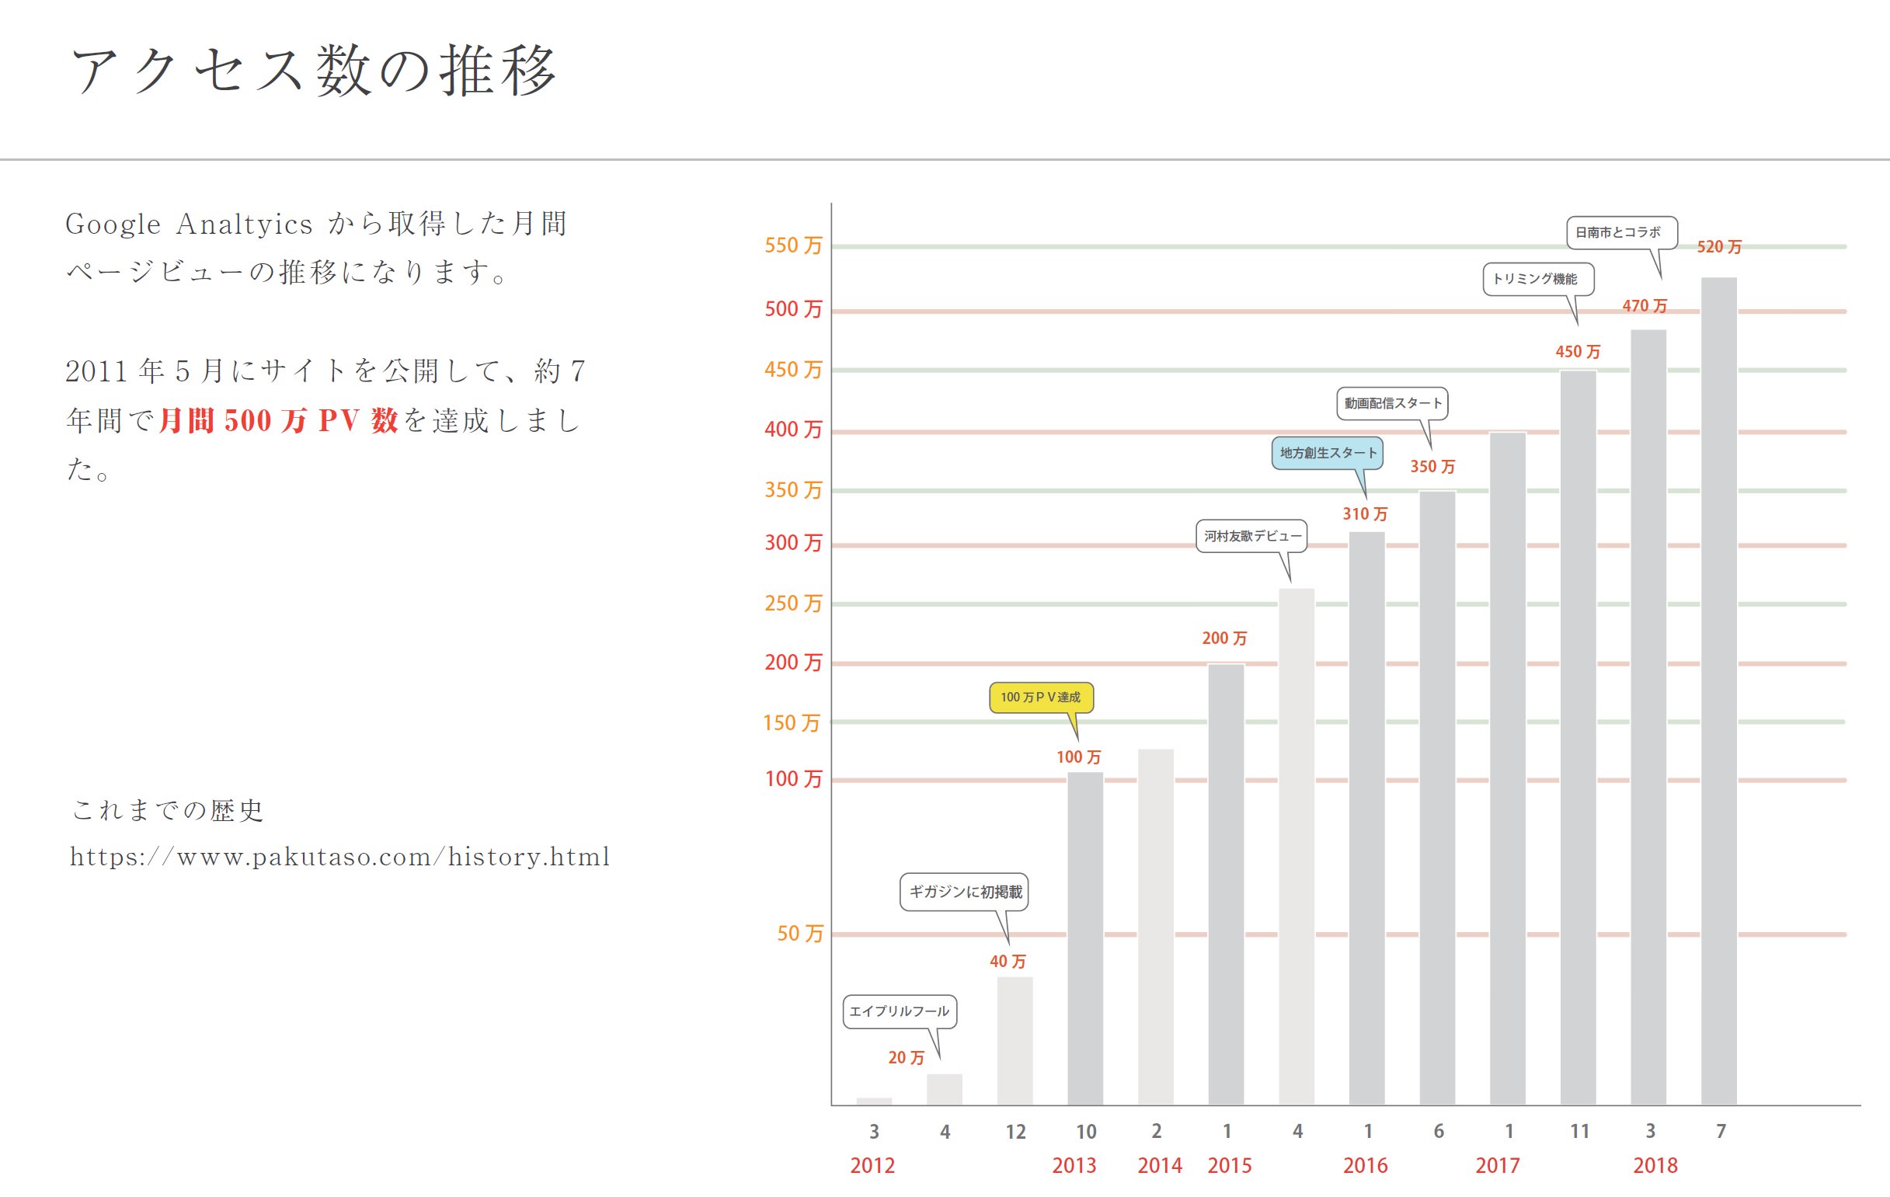The height and width of the screenshot is (1197, 1890).
Task: Click the 2013 year label on axis
Action: (x=1074, y=1166)
